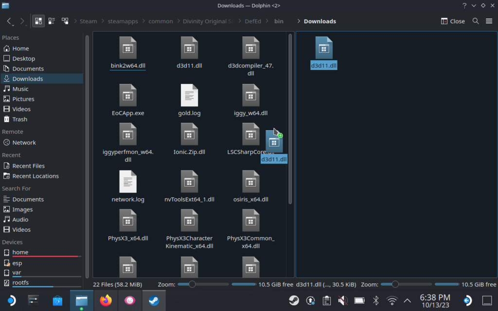Click the Places panel scrollbar
The image size is (498, 311).
click(x=87, y=157)
